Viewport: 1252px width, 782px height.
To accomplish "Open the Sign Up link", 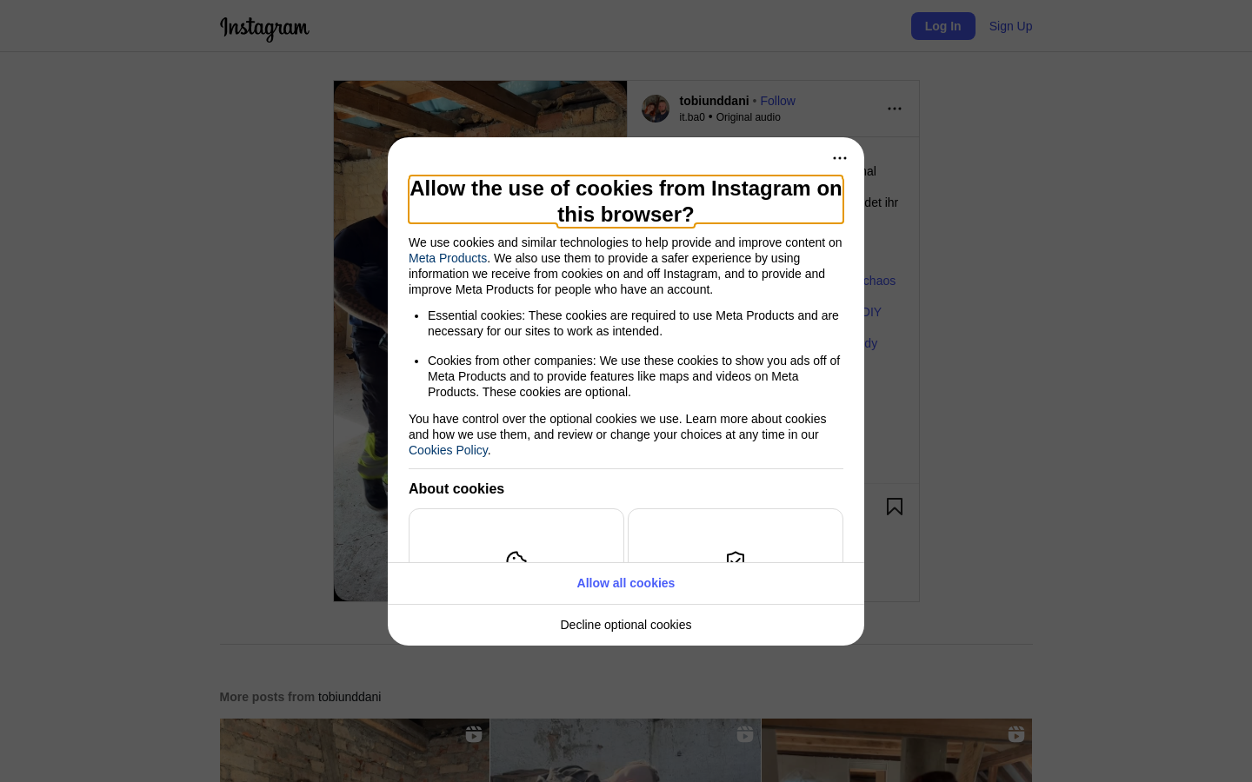I will (x=1010, y=26).
